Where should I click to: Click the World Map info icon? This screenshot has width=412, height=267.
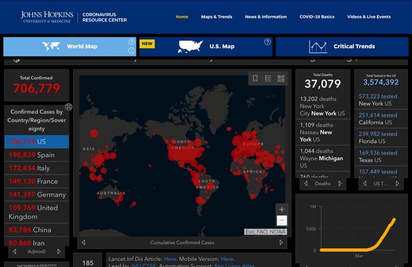tap(131, 50)
